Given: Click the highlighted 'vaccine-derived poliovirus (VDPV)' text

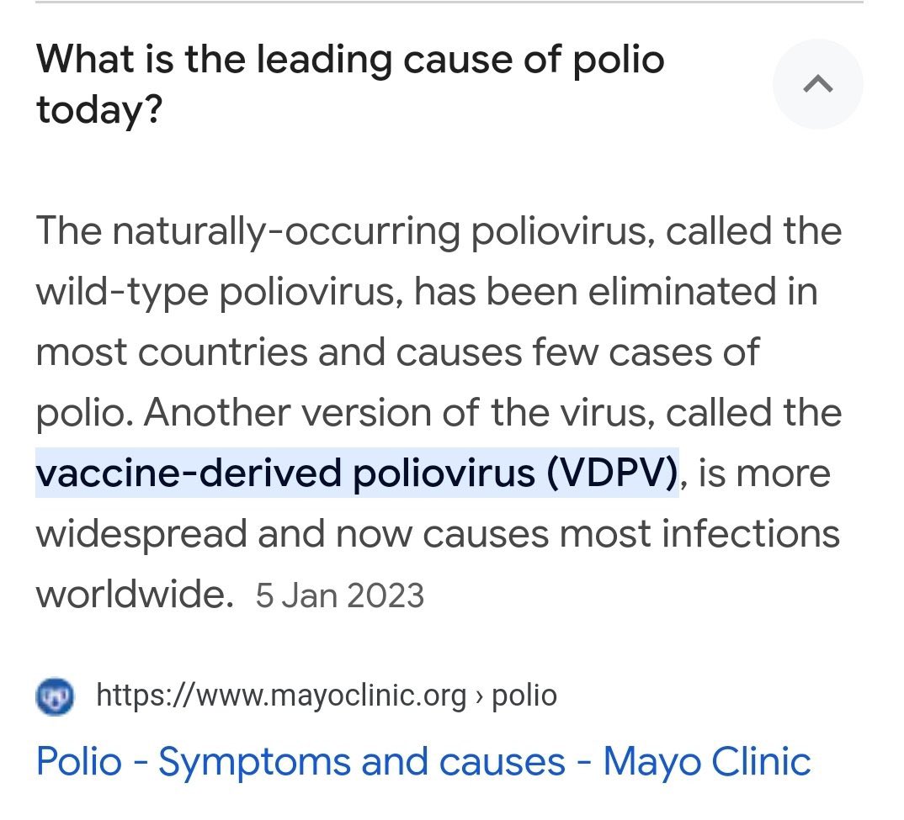Looking at the screenshot, I should click(357, 473).
